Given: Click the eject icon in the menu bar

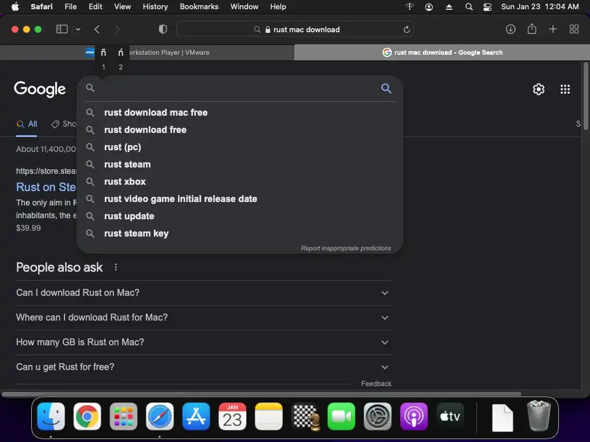Looking at the screenshot, I should [x=449, y=7].
